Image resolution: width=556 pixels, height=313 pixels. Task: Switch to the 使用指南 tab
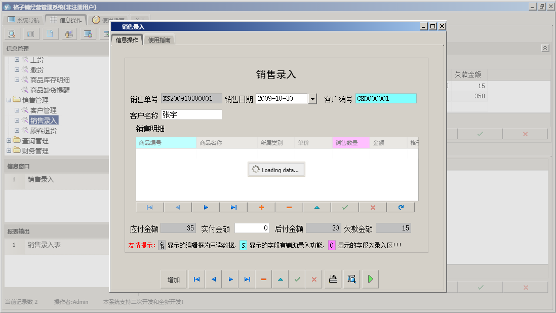pyautogui.click(x=160, y=38)
